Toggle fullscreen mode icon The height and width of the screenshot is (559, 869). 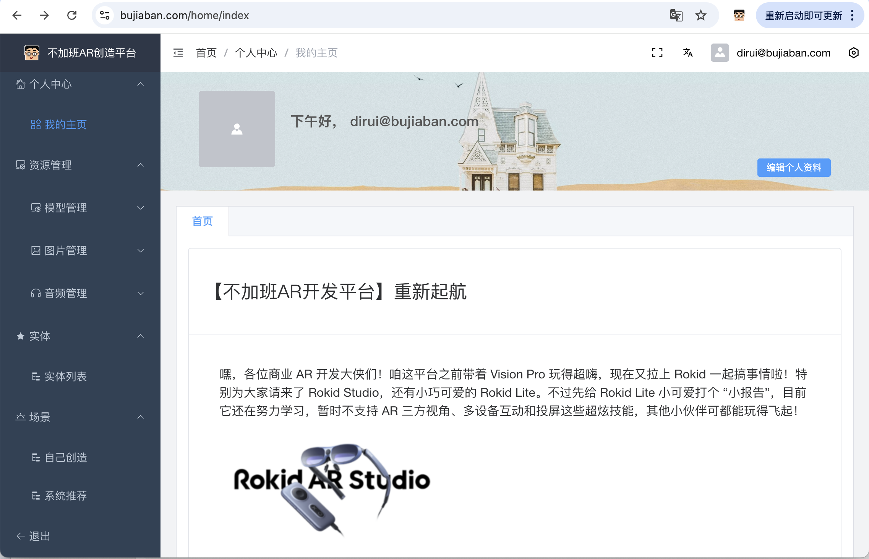657,53
